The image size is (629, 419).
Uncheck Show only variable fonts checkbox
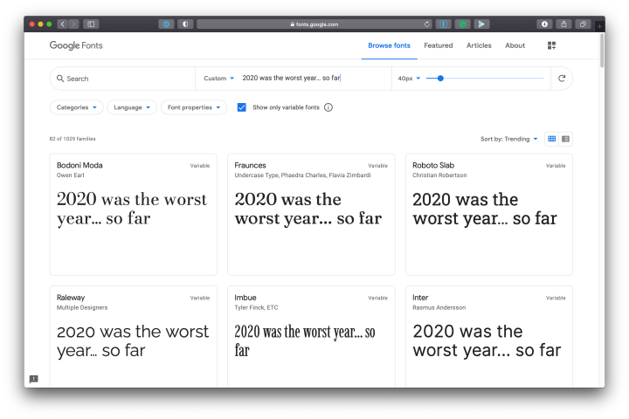tap(241, 107)
